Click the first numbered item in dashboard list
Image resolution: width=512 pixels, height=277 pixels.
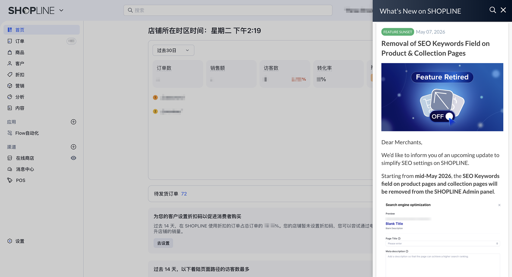(169, 98)
